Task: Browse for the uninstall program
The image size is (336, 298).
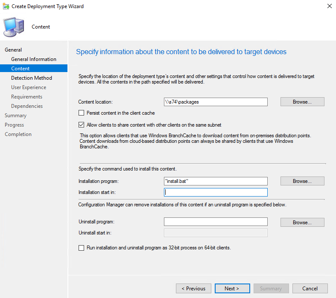Action: click(x=302, y=223)
